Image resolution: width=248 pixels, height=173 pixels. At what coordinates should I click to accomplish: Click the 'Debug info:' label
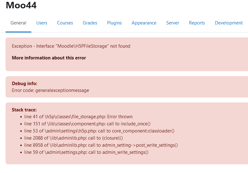coord(25,84)
